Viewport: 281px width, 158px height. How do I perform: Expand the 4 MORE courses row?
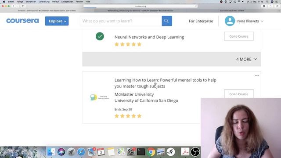[172, 59]
